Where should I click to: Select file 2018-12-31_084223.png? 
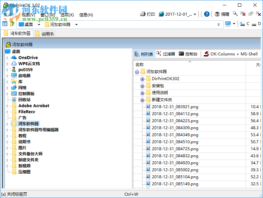pos(175,121)
